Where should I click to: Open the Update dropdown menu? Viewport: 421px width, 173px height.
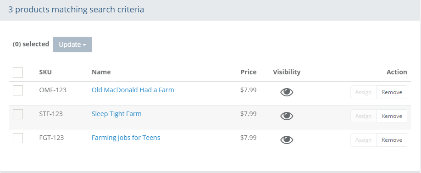pos(72,45)
